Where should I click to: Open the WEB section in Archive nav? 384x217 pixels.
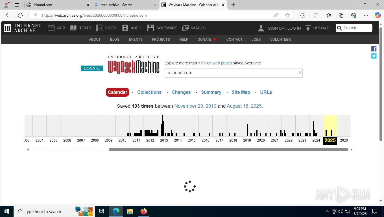point(56,28)
